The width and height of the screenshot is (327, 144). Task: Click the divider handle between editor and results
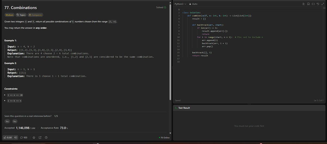click(249, 104)
